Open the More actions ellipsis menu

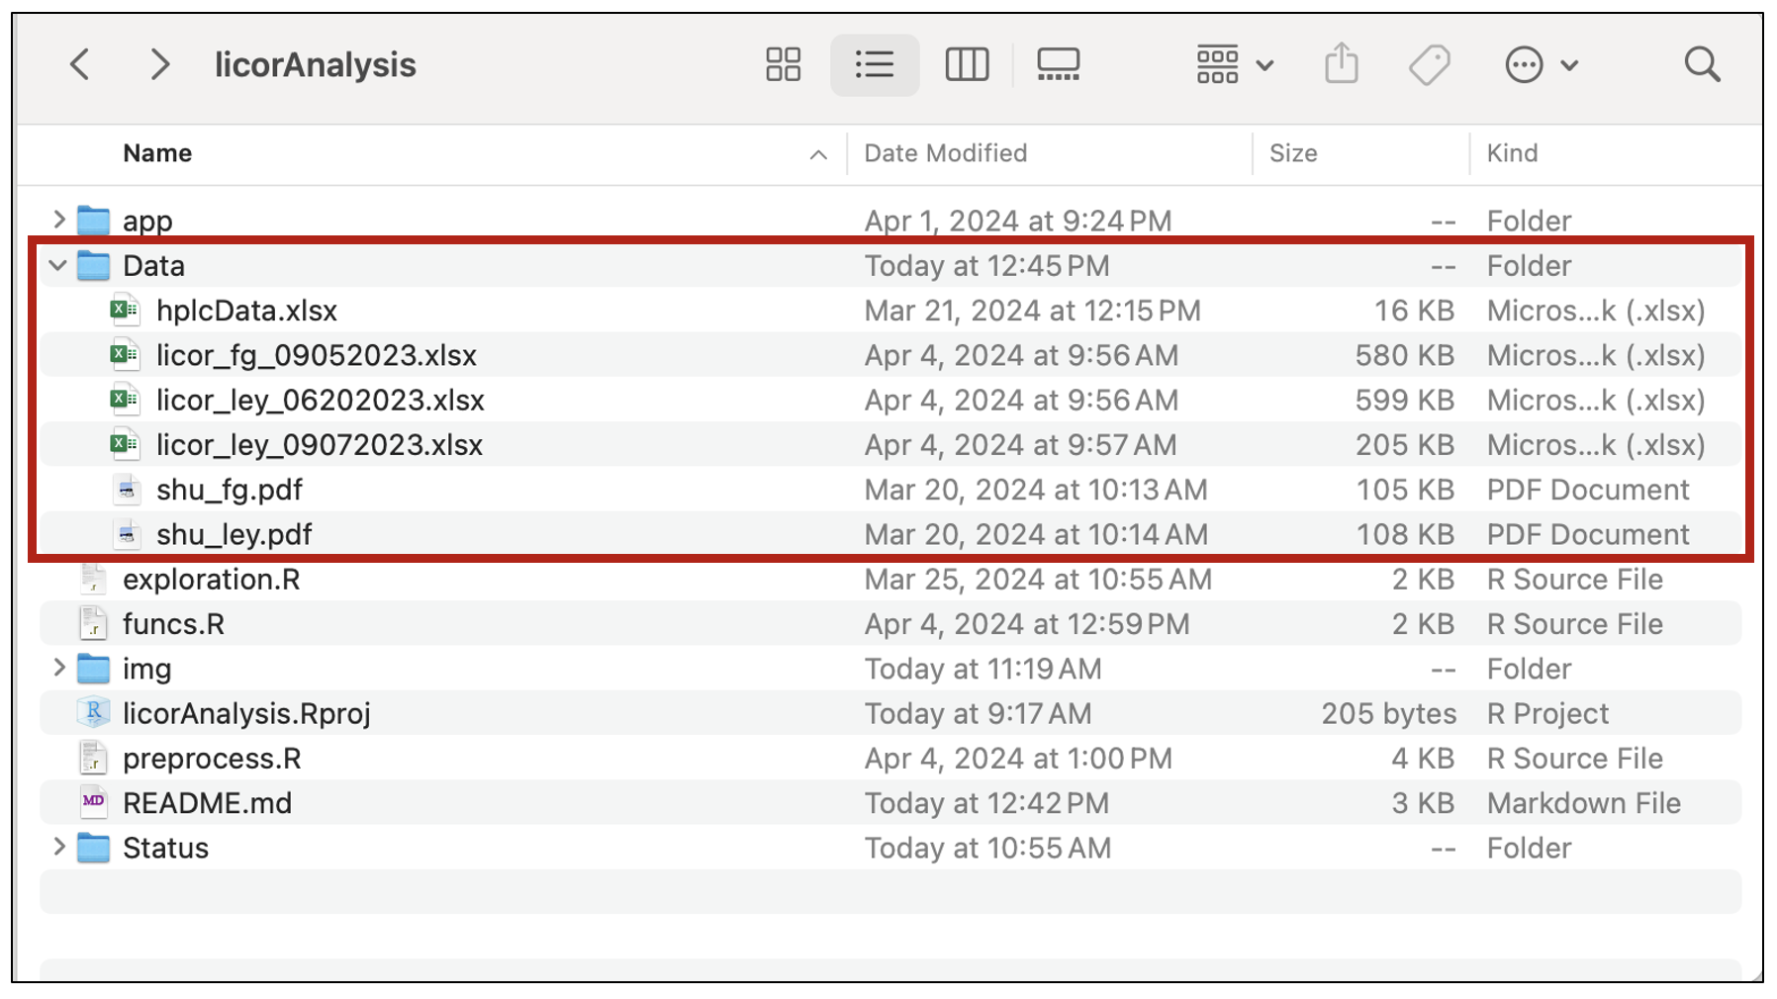pyautogui.click(x=1541, y=65)
